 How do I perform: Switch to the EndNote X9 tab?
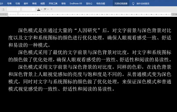coord(76,3)
